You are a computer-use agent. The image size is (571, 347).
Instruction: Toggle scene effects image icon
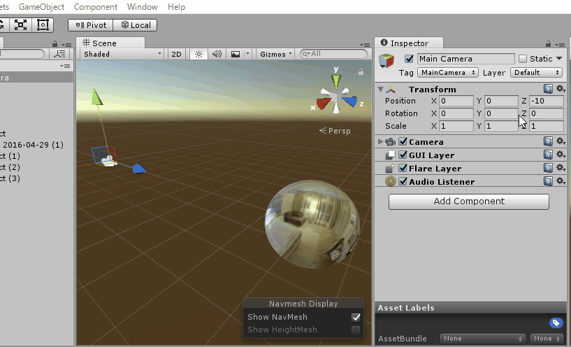(x=236, y=54)
